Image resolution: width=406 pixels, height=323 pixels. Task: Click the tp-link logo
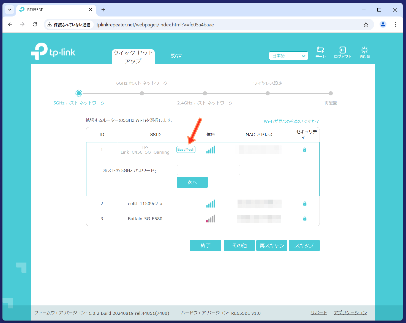pyautogui.click(x=53, y=51)
